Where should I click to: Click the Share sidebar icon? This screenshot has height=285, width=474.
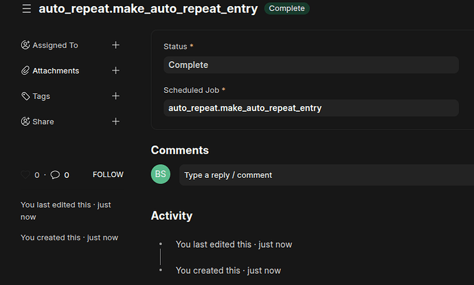25,122
